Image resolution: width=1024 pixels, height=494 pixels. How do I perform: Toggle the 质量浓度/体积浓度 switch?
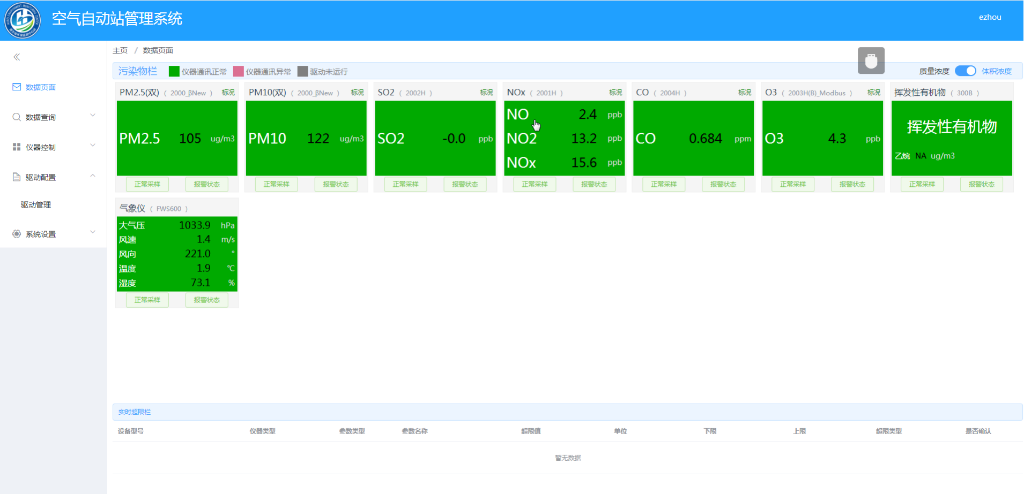[965, 71]
